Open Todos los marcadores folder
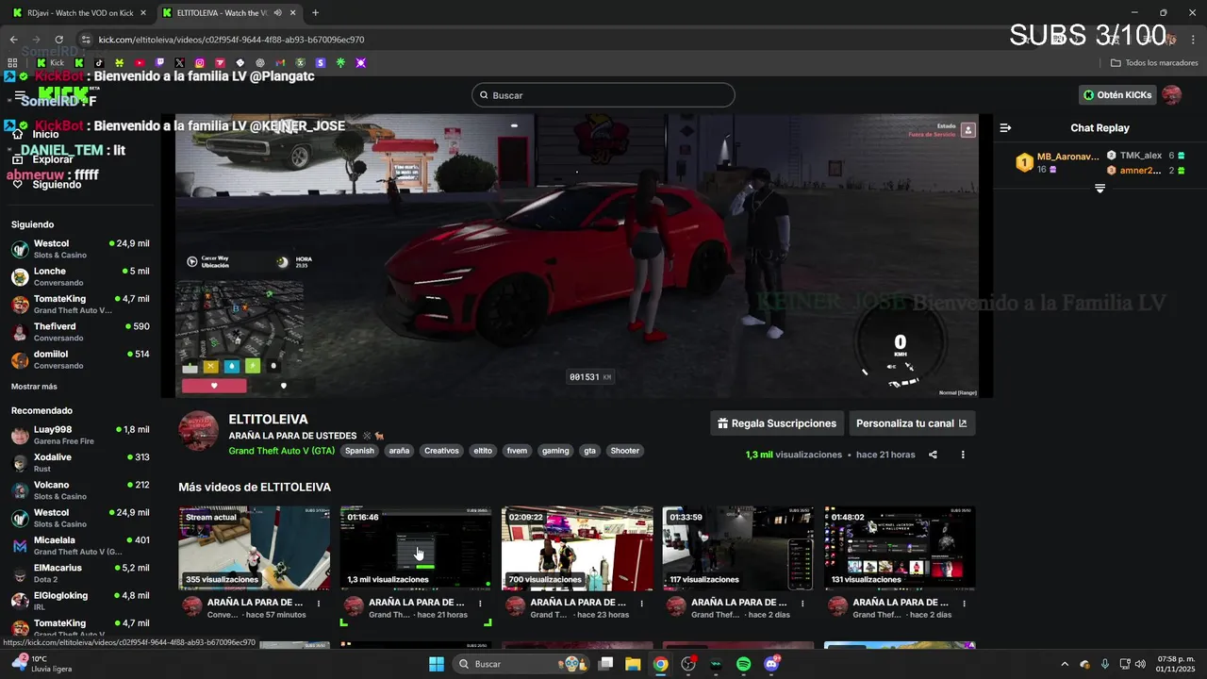This screenshot has height=679, width=1207. (1154, 63)
